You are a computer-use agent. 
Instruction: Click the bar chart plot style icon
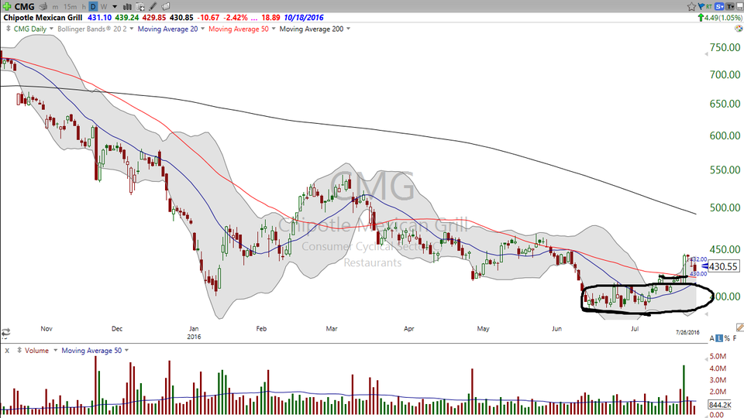(127, 7)
